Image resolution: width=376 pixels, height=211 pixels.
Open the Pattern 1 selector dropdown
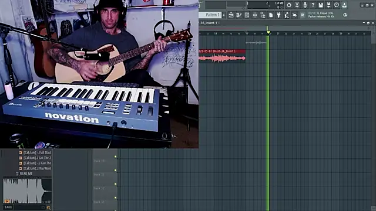pos(210,15)
